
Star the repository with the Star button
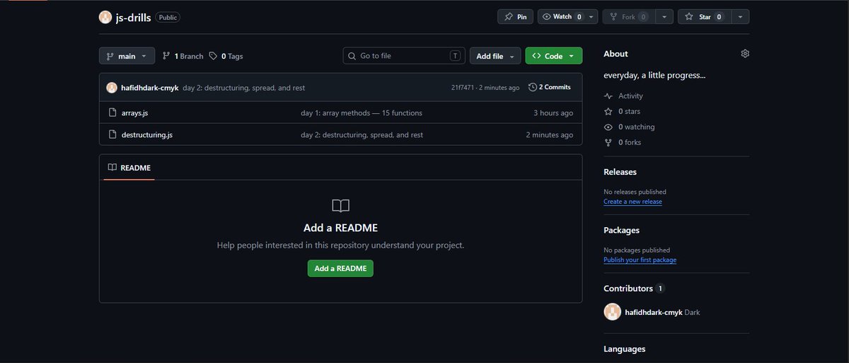click(x=704, y=17)
